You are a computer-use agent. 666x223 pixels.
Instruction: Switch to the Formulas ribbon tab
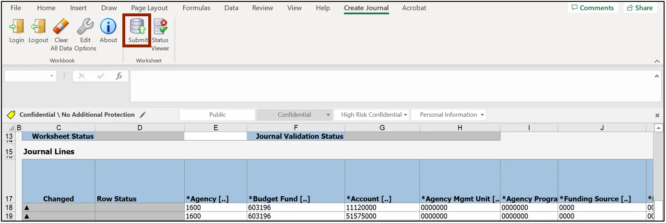point(196,8)
